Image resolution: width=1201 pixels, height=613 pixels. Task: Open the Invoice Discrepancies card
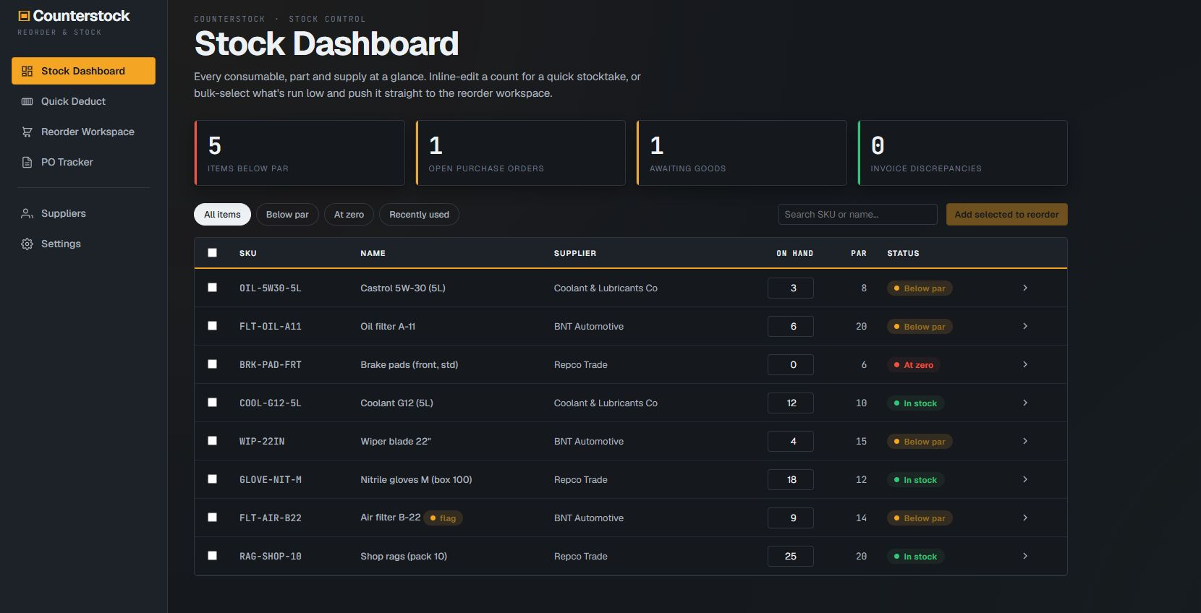pyautogui.click(x=962, y=153)
